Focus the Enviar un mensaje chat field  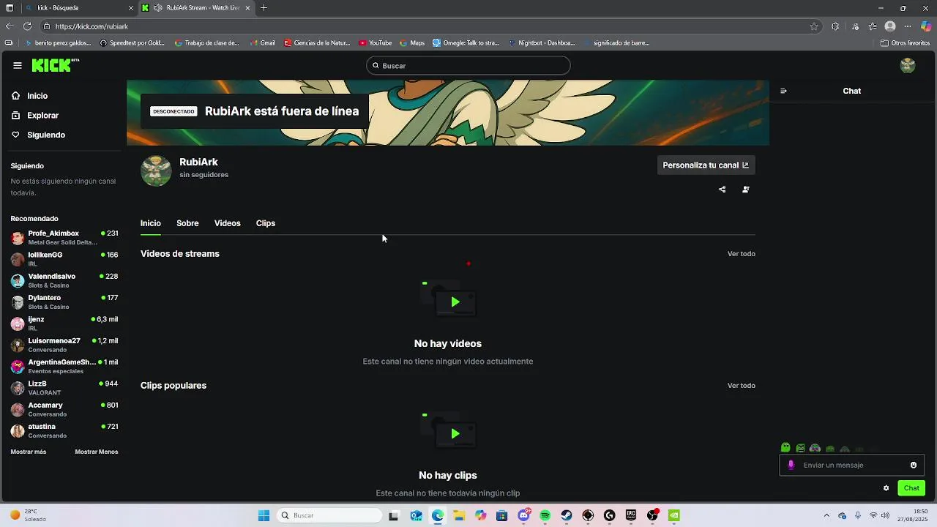tap(852, 465)
